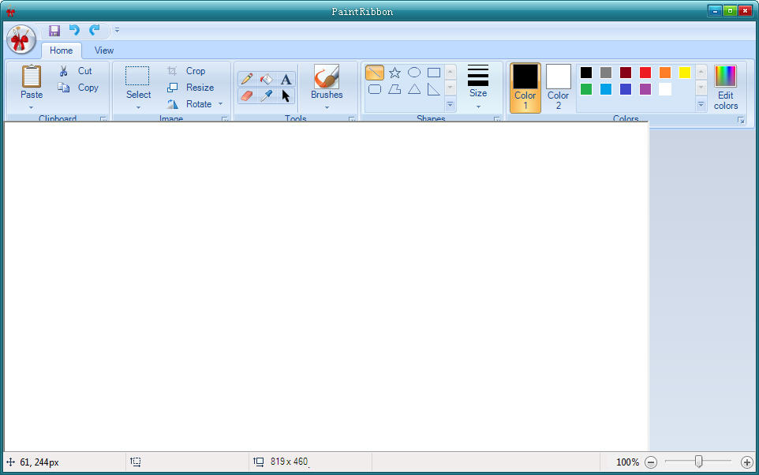Click the 819 x 460 canvas size readout
The height and width of the screenshot is (475, 759).
pyautogui.click(x=289, y=462)
